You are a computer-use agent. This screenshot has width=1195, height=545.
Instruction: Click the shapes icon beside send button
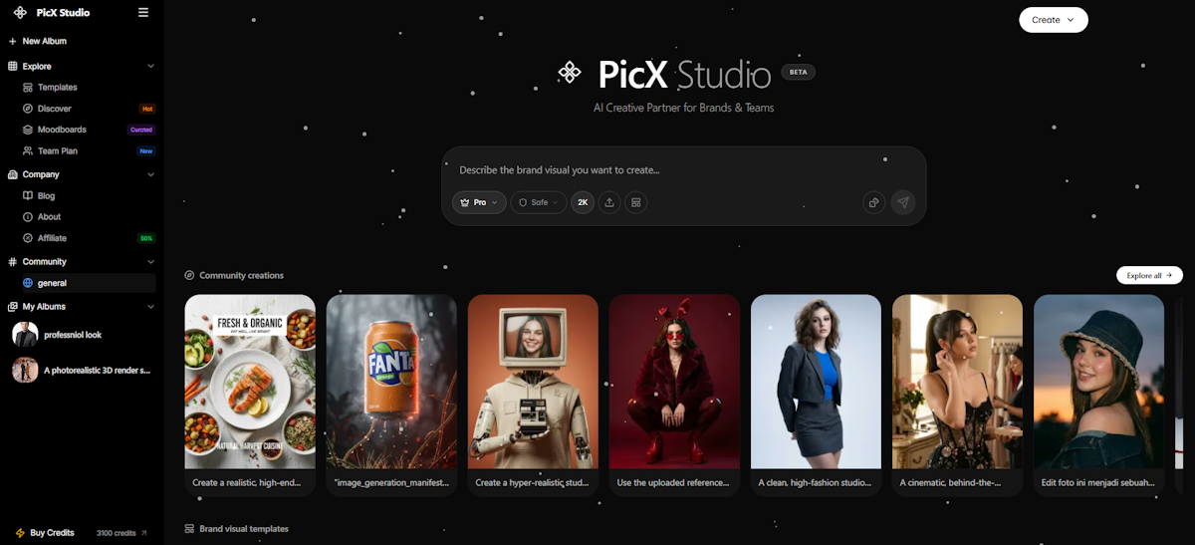tap(873, 202)
